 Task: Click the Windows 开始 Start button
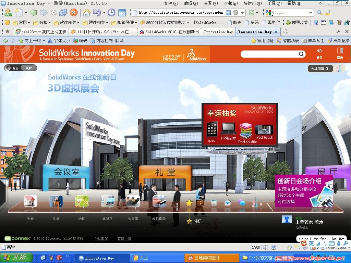(x=16, y=258)
